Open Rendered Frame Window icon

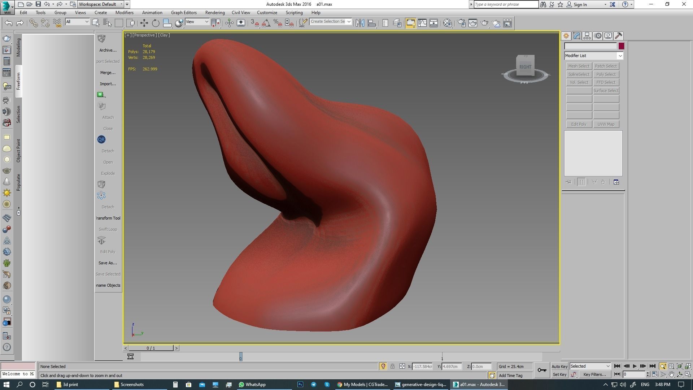[473, 23]
